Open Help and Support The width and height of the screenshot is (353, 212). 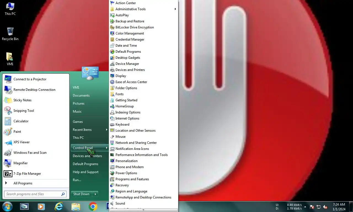pos(90,172)
